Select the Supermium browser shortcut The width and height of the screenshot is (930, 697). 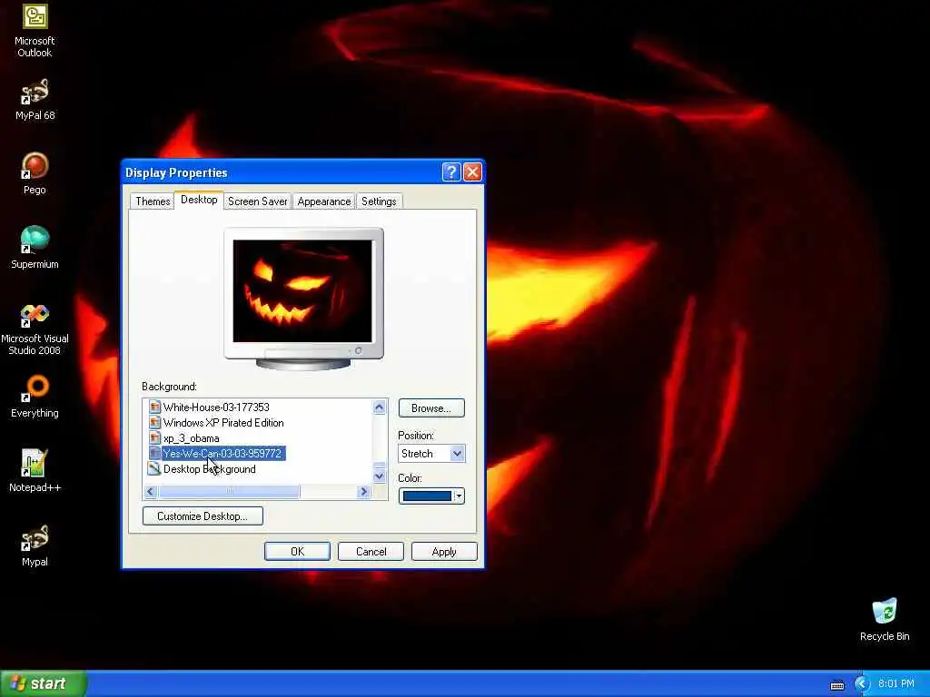[x=35, y=248]
